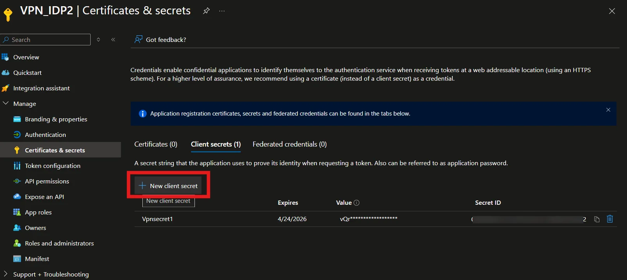627x280 pixels.
Task: Copy the Vpnsecret1 Secret ID
Action: tap(597, 219)
